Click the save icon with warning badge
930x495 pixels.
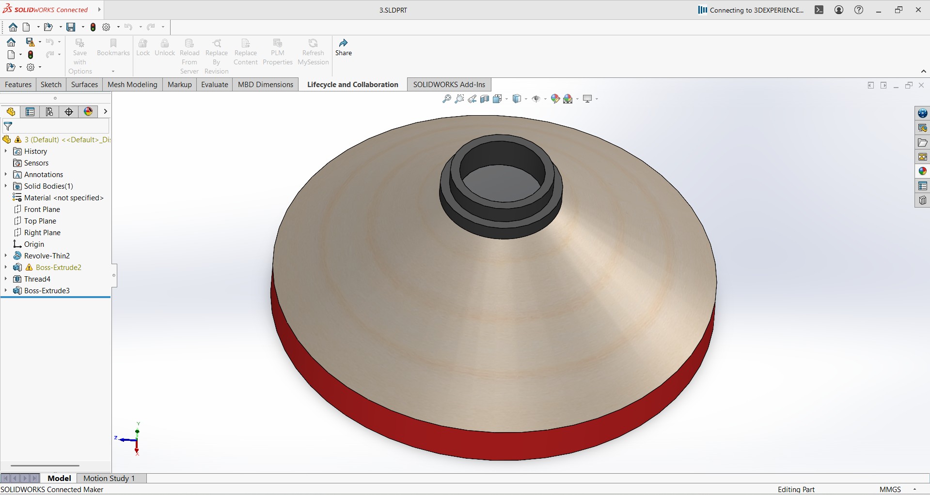click(x=30, y=42)
